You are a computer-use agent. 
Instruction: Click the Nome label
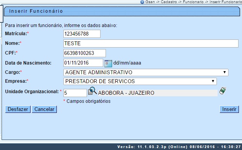(x=12, y=43)
